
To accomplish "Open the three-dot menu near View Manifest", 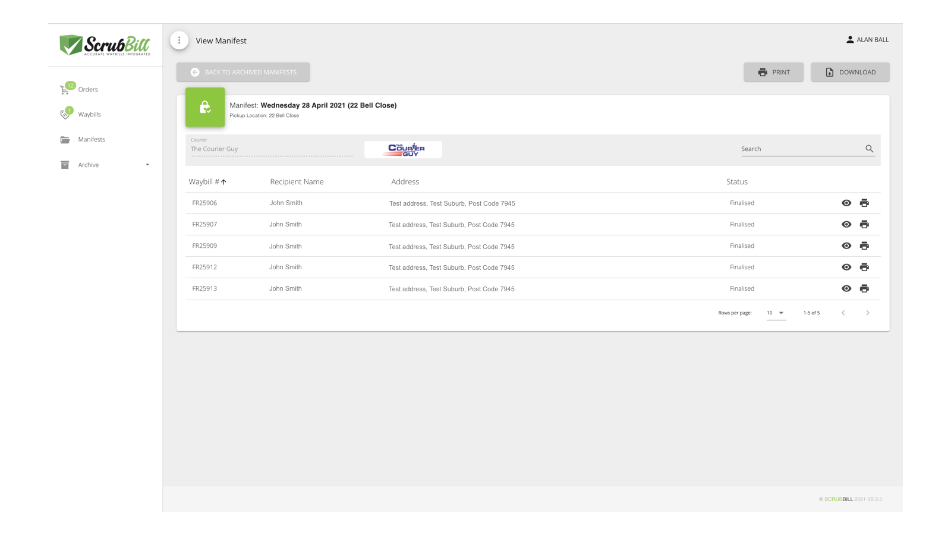I will pos(179,40).
